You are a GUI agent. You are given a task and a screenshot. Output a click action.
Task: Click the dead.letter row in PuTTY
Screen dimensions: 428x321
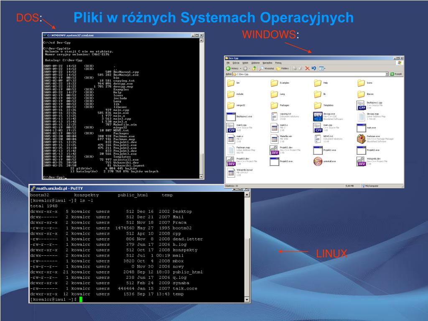click(117, 239)
